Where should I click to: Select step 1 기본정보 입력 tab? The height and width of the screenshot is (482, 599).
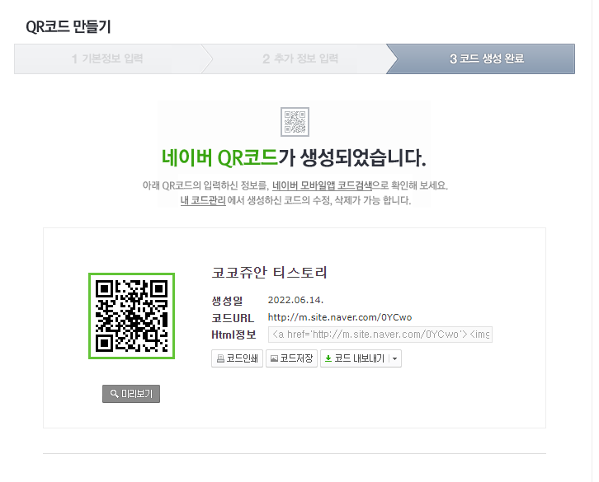(108, 58)
